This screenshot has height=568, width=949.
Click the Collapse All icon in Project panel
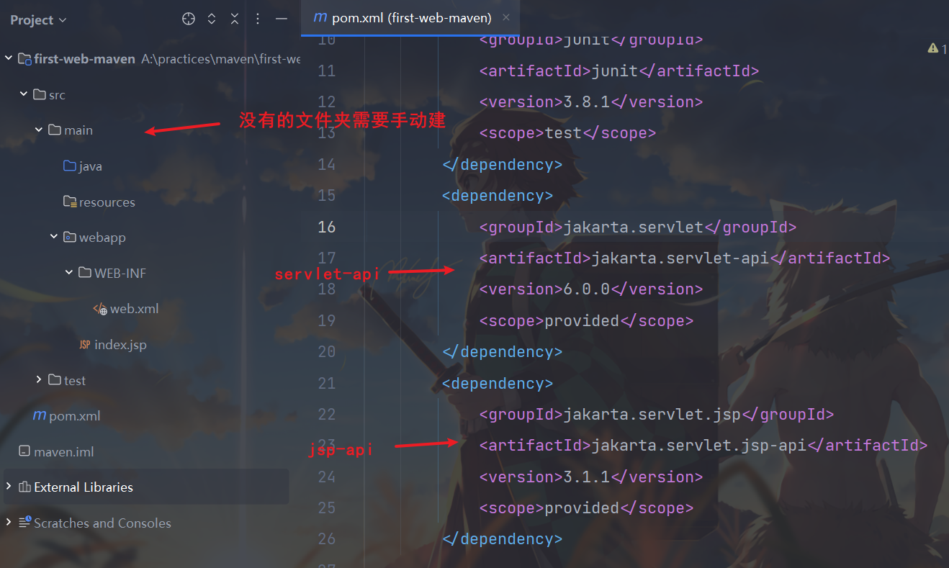click(235, 19)
